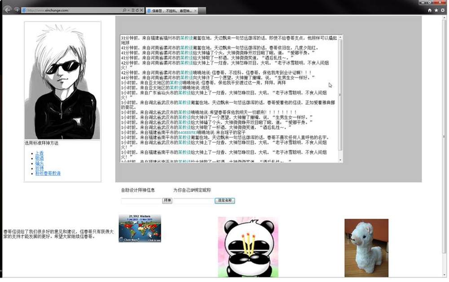Screen dimensions: 449x282
Task: Click the 自助设计拜神信息 label
Action: coord(138,190)
